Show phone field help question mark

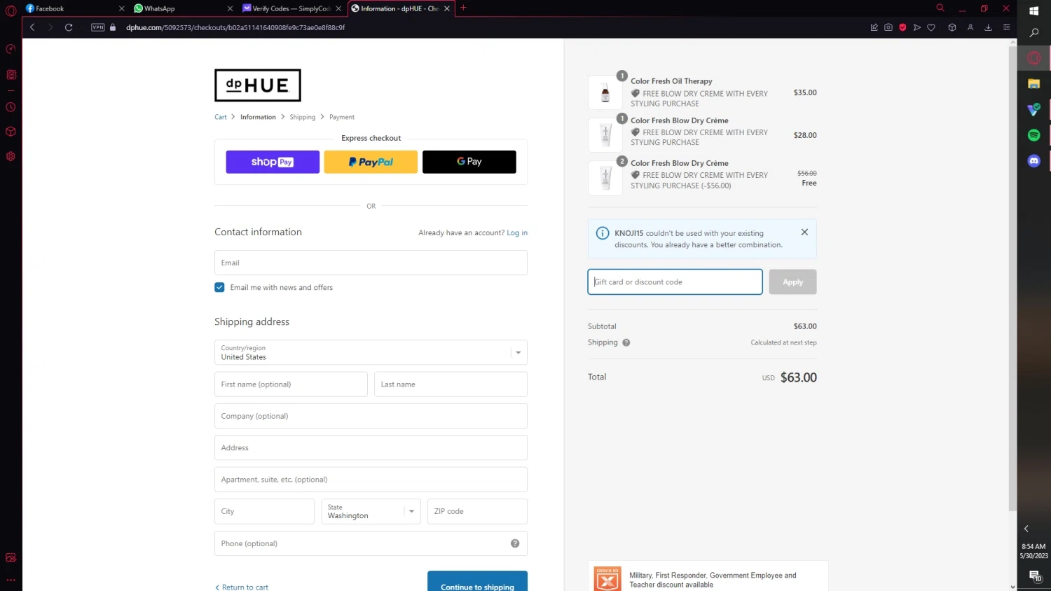[515, 543]
